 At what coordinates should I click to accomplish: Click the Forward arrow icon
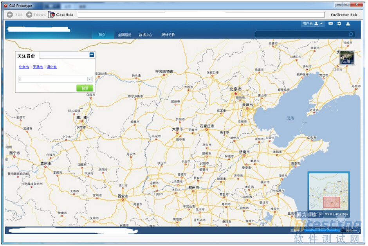(x=29, y=15)
